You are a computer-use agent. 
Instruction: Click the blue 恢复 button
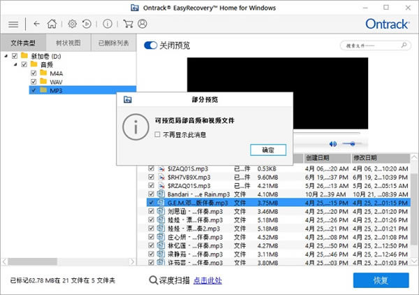pos(381,280)
